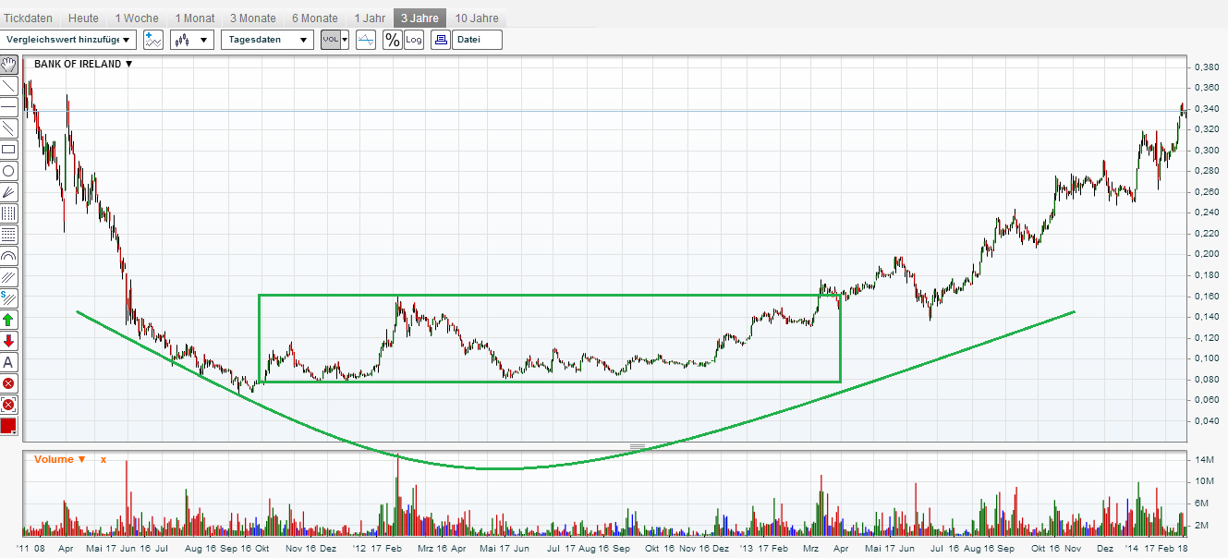The width and height of the screenshot is (1228, 558).
Task: Select the triple diagonal lines tool
Action: 9,277
